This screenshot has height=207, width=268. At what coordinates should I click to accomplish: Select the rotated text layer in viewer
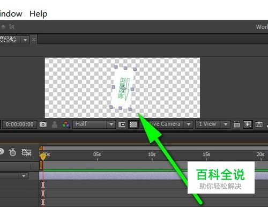(x=123, y=88)
